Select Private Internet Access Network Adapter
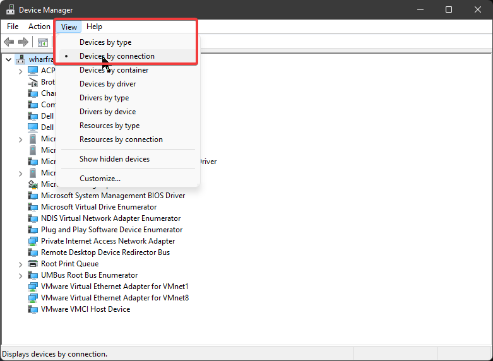493x361 pixels. 108,241
